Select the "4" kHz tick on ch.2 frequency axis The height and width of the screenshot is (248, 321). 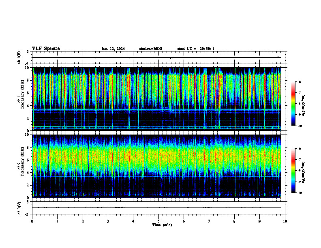(28, 173)
